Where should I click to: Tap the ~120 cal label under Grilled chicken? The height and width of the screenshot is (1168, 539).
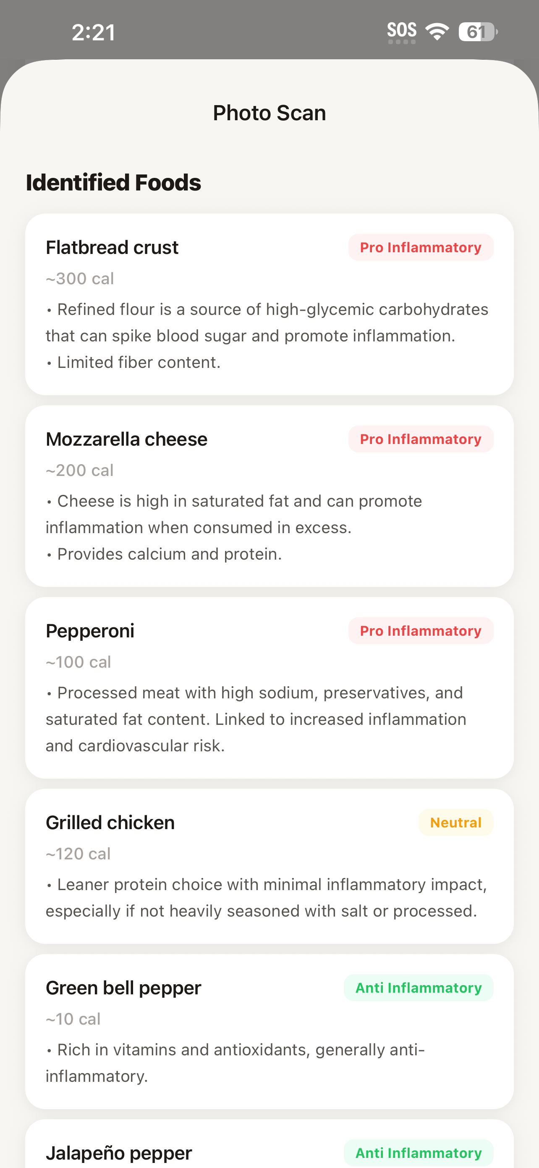pyautogui.click(x=78, y=854)
